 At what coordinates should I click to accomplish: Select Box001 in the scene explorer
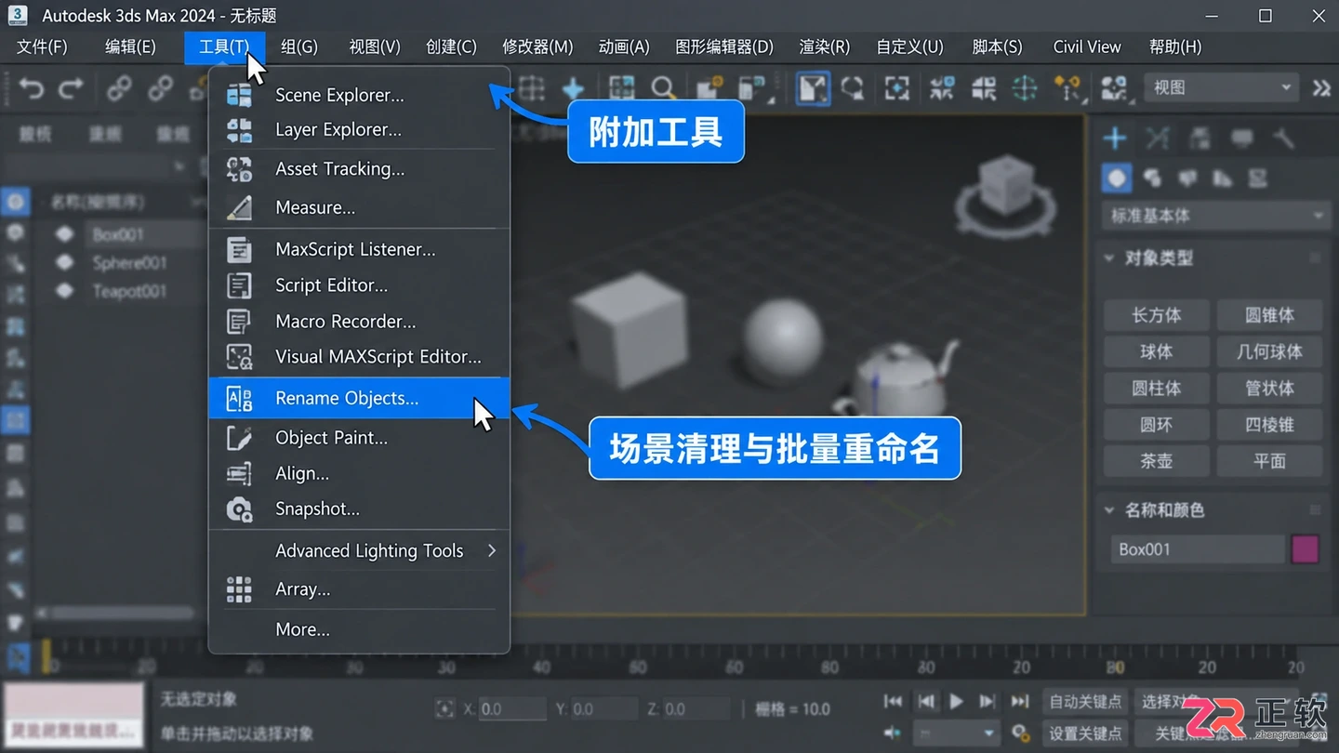(119, 234)
